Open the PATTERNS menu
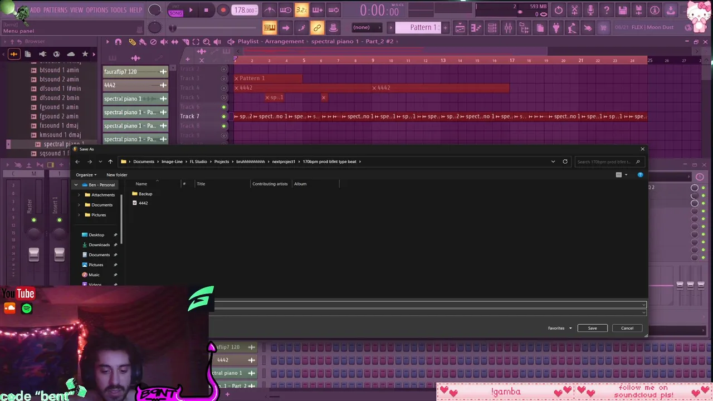The width and height of the screenshot is (713, 401). (x=55, y=10)
